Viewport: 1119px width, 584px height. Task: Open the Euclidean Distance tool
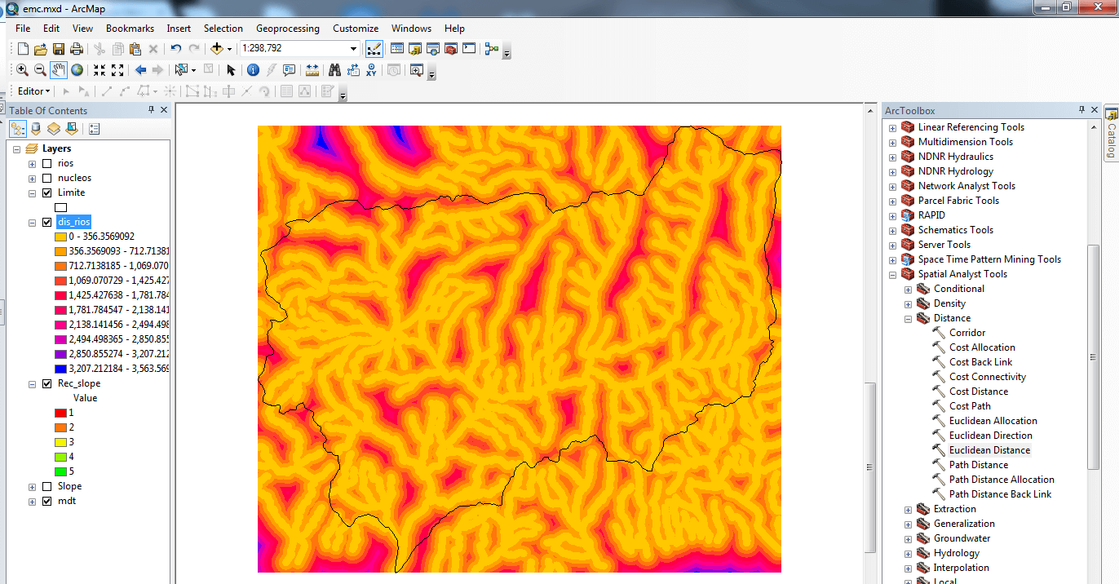tap(989, 450)
